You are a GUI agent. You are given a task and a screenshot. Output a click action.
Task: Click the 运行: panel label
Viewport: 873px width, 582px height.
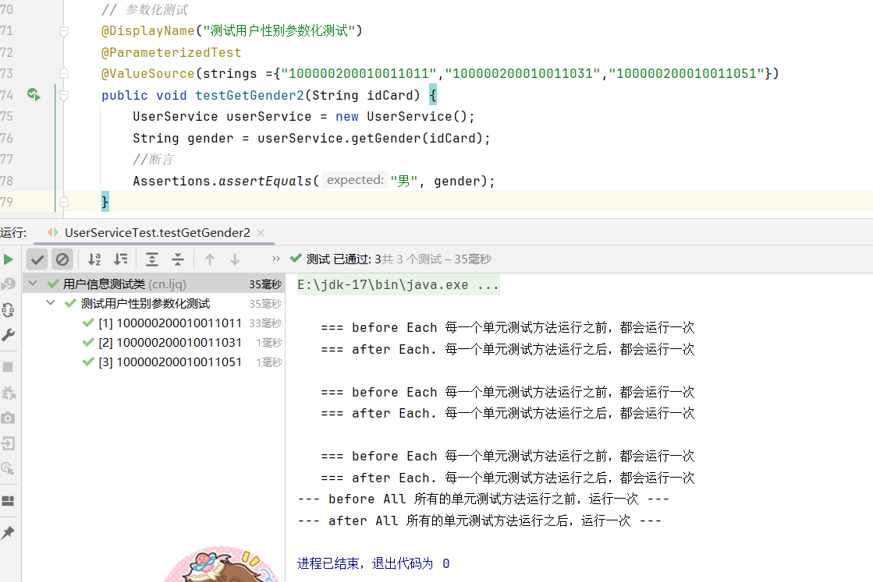coord(13,232)
